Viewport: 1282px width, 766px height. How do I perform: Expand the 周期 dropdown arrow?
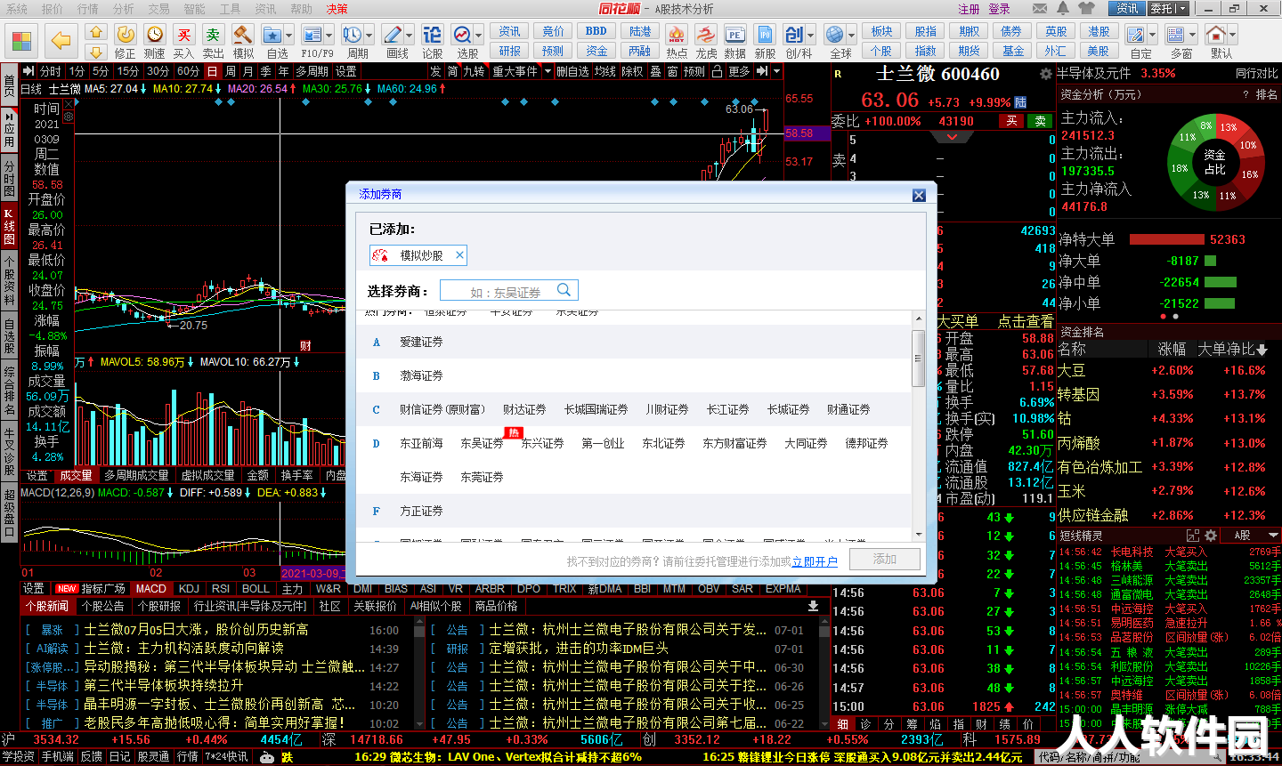tap(369, 36)
